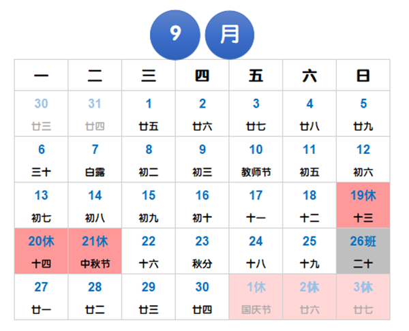409x331 pixels.
Task: Click the blue circle showing 9
Action: pos(175,35)
